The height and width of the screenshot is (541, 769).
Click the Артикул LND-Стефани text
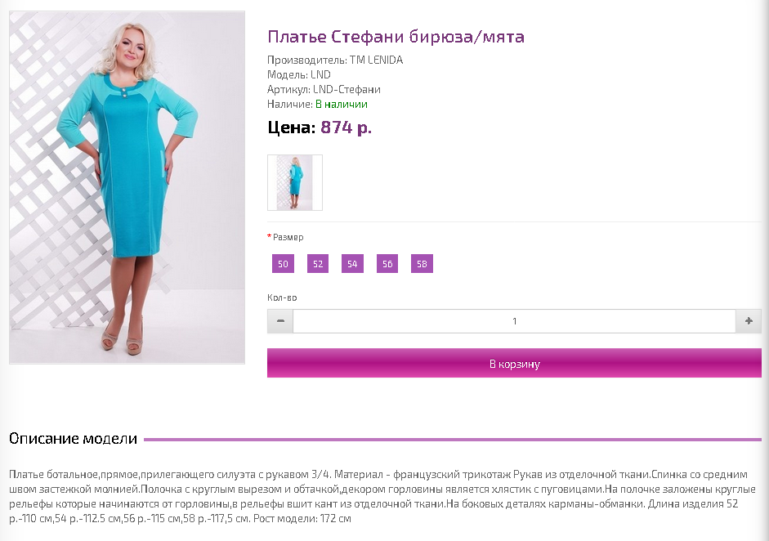(324, 90)
